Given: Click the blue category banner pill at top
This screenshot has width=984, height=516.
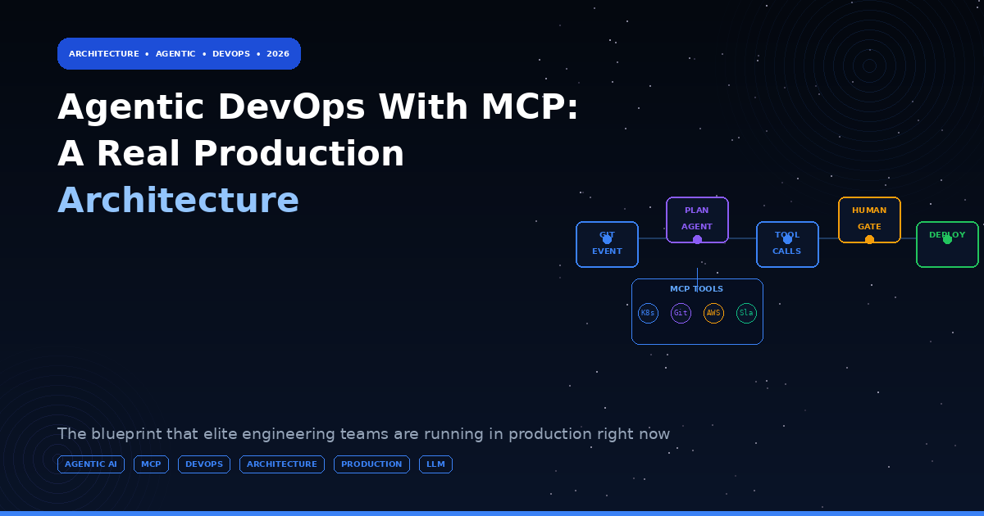Looking at the screenshot, I should point(179,53).
